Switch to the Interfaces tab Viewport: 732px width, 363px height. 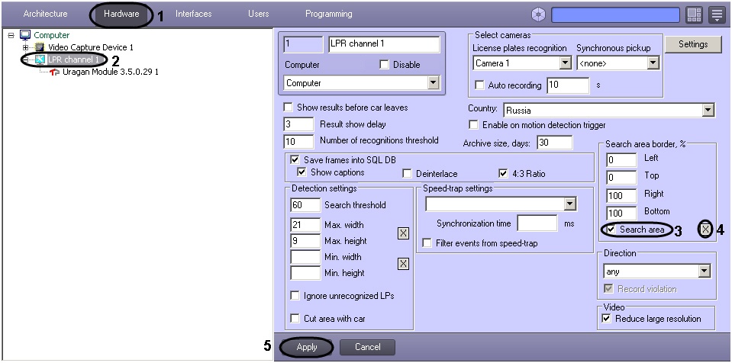click(x=193, y=14)
